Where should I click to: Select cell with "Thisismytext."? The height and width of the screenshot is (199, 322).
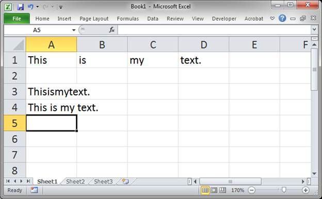[x=51, y=91]
